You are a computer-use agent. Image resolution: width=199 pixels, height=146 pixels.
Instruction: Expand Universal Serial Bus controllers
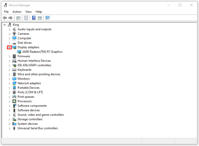[10, 129]
